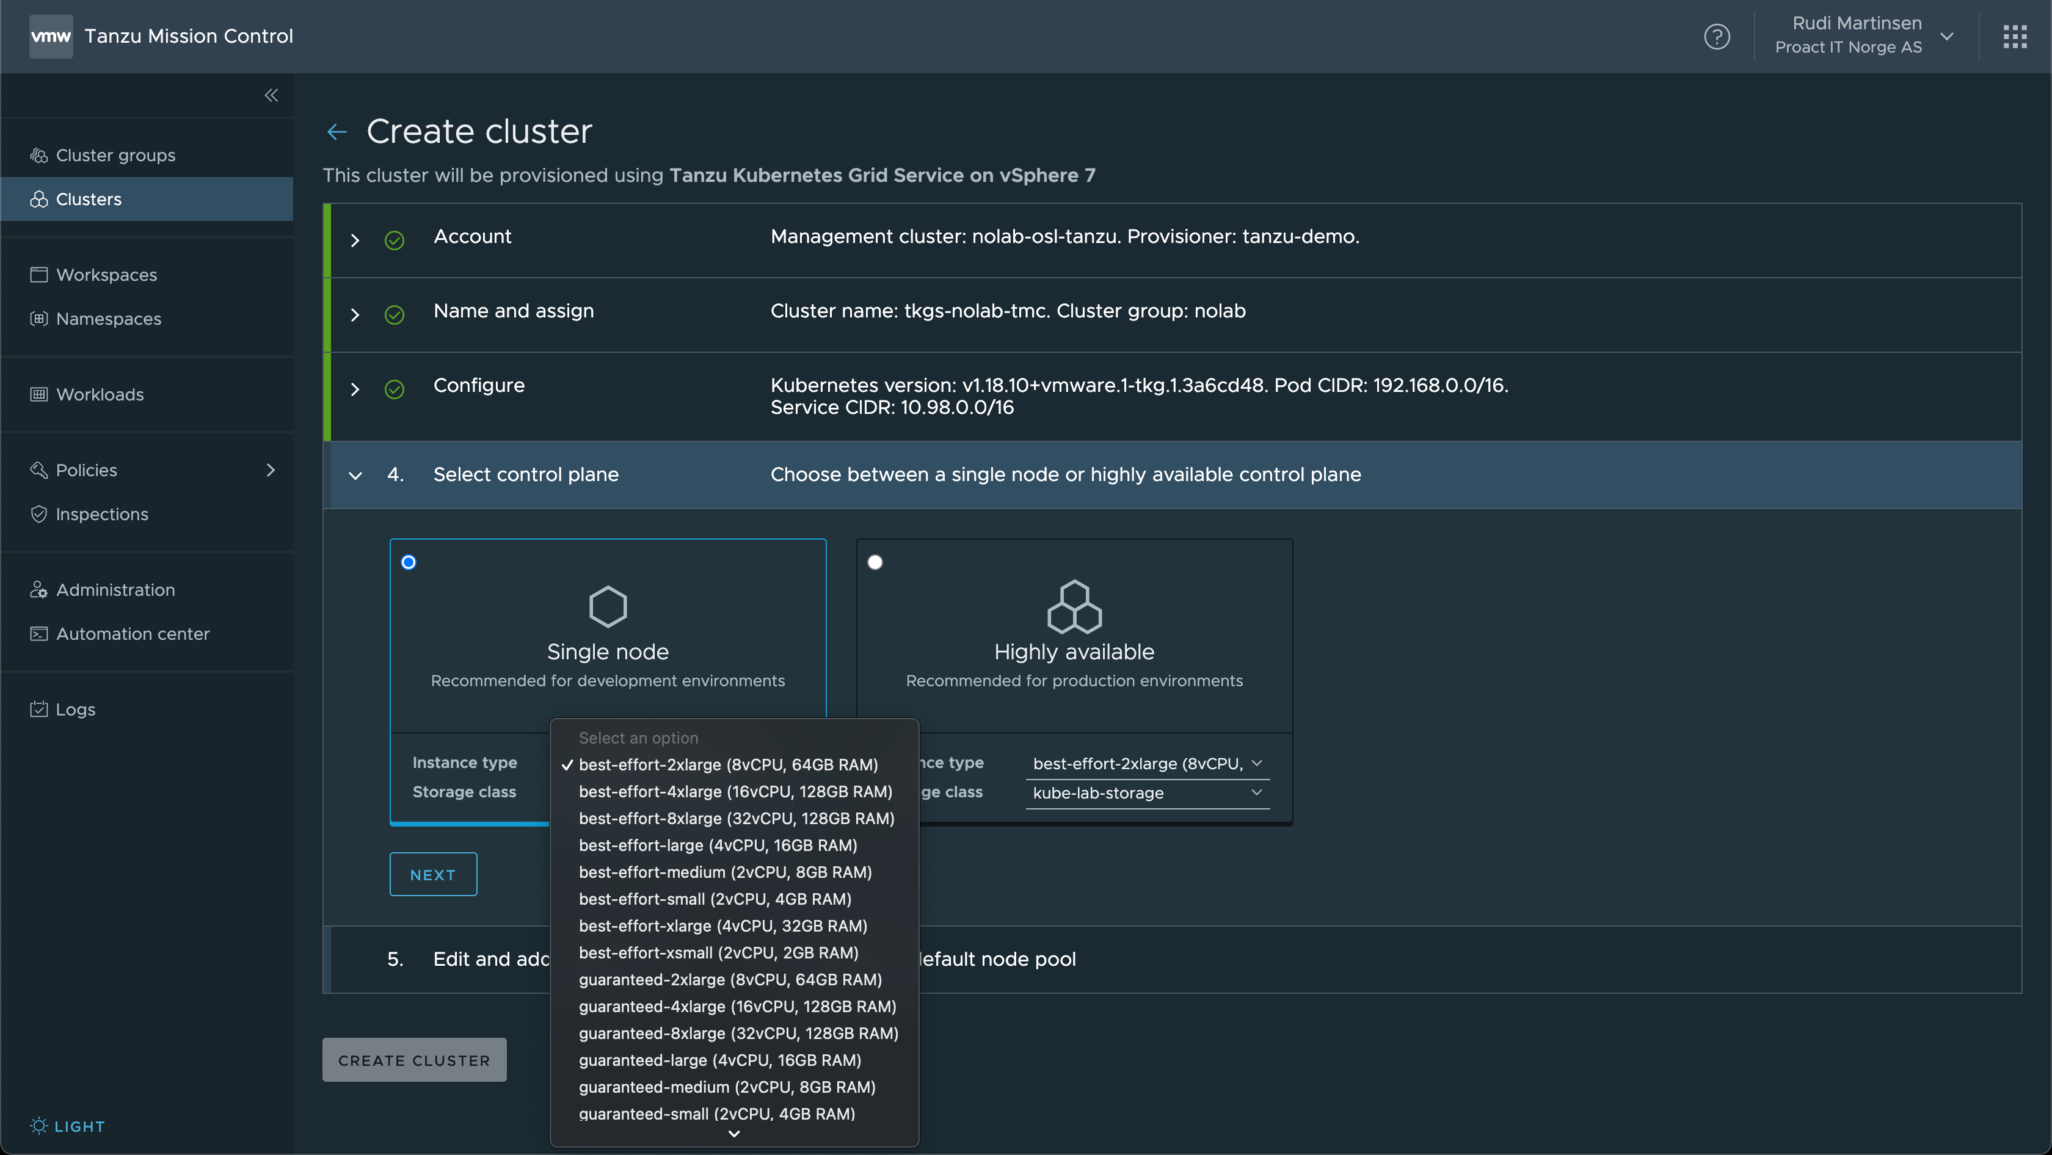The width and height of the screenshot is (2052, 1155).
Task: Open Highly available instance type dropdown
Action: coord(1147,763)
